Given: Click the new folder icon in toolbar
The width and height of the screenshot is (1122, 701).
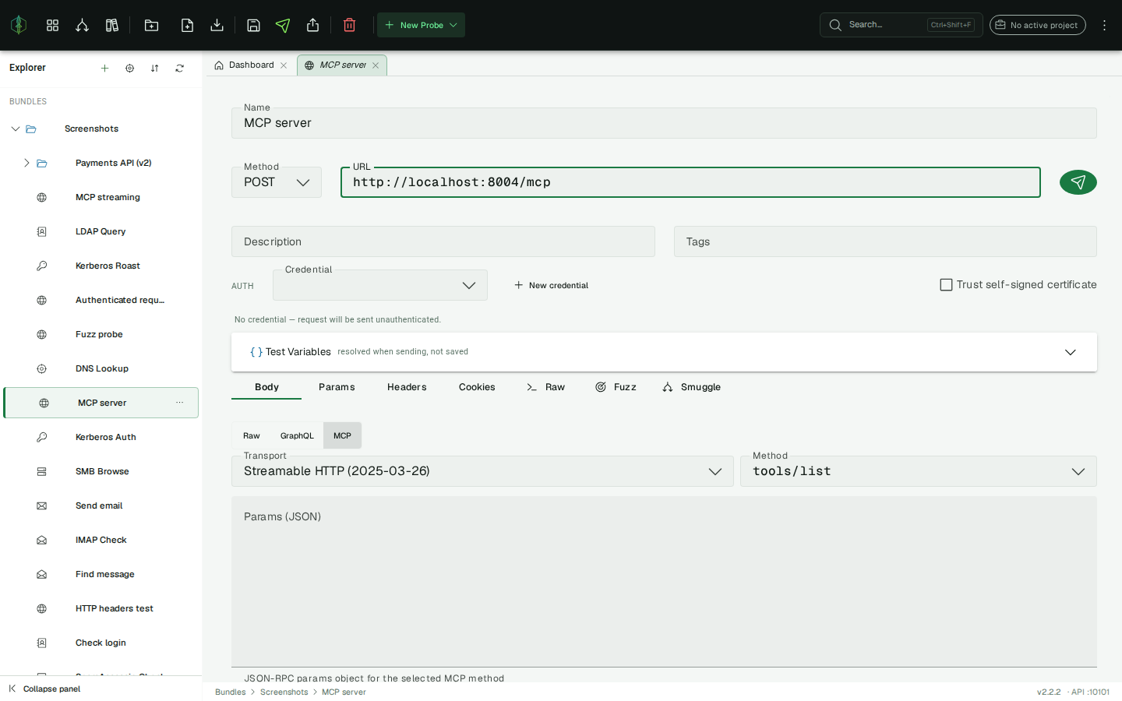Looking at the screenshot, I should 151,25.
